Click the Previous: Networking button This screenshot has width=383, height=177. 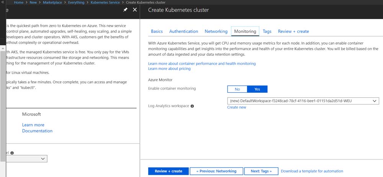(216, 171)
